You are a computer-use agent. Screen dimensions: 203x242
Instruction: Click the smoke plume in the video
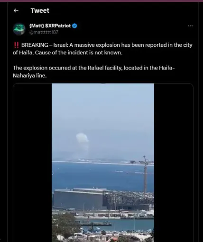click(x=82, y=142)
